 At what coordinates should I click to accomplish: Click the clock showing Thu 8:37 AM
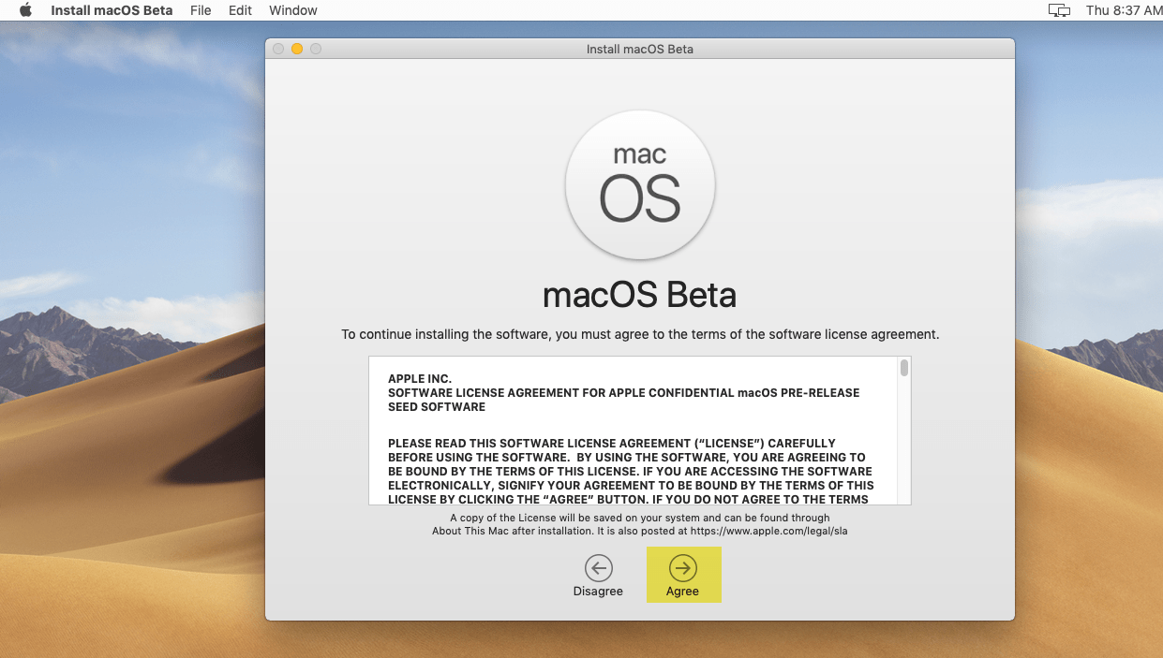coord(1123,10)
